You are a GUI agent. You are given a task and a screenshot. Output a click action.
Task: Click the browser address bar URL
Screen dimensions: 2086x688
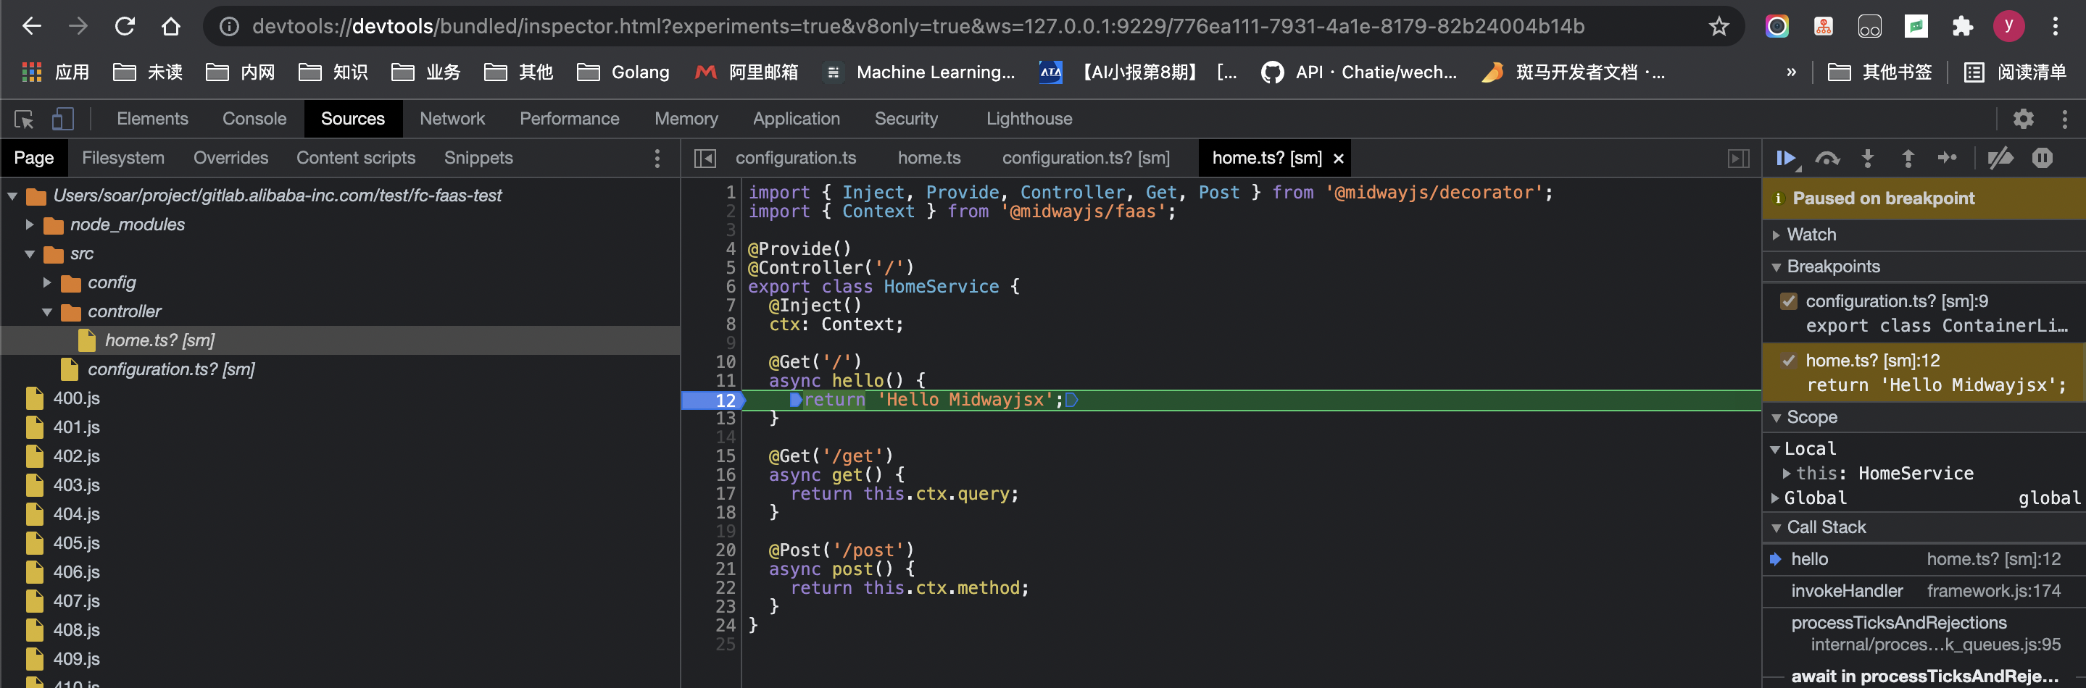(x=918, y=27)
